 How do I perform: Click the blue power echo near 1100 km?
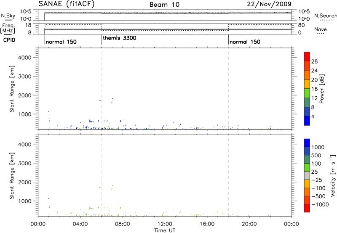click(48, 111)
